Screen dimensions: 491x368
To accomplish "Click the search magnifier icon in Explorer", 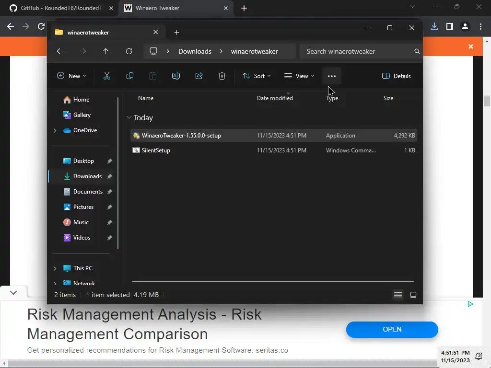I will click(417, 51).
